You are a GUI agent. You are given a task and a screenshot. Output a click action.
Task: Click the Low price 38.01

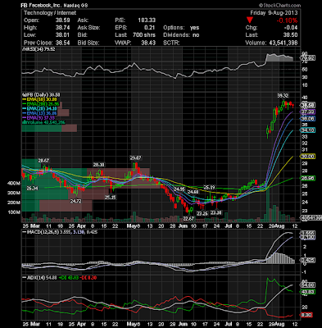pos(63,35)
